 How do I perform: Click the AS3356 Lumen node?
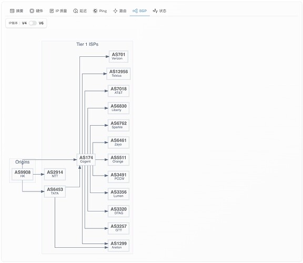pos(118,194)
